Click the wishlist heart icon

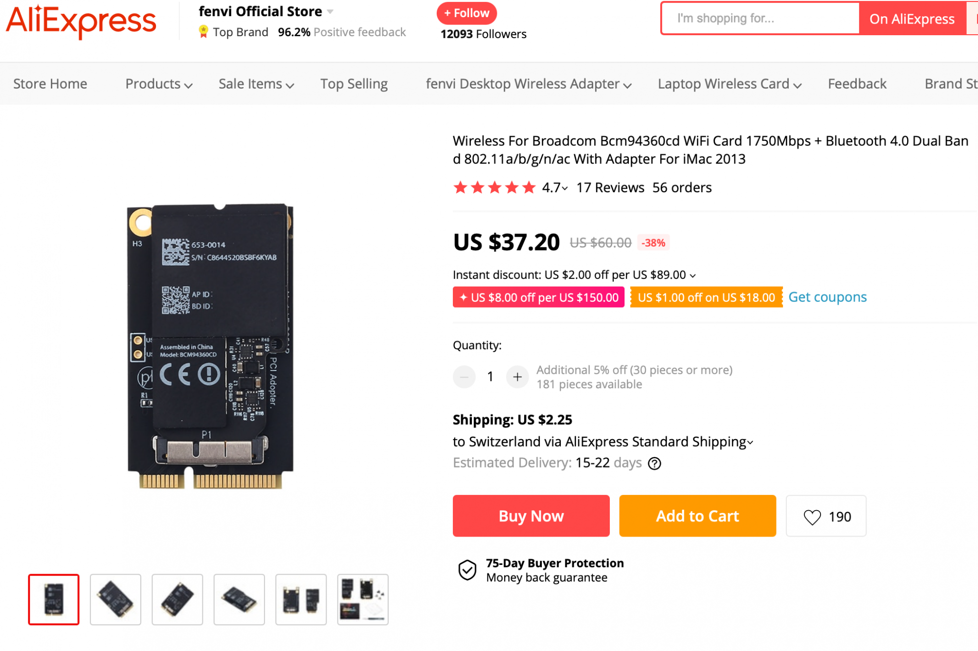(x=812, y=517)
